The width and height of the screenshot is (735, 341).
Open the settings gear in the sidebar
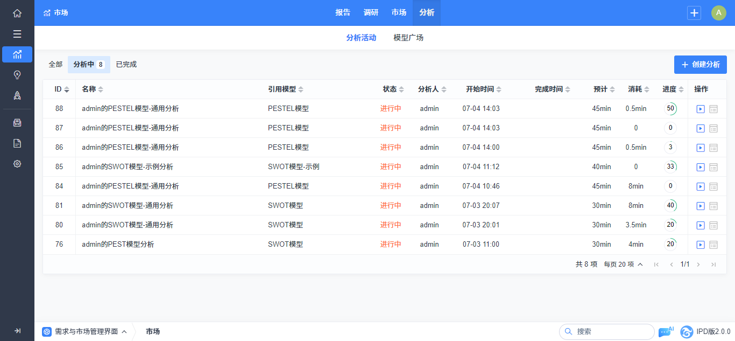17,164
